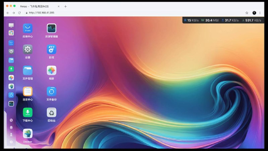Image resolution: width=268 pixels, height=151 pixels.
Task: Open the backup sync icon in the sidebar
Action: tap(11, 95)
